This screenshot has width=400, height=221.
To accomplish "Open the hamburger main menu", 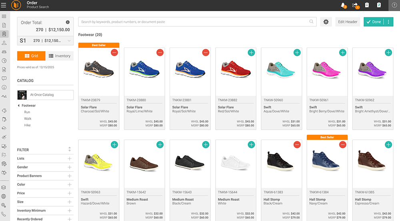I will pyautogui.click(x=4, y=5).
